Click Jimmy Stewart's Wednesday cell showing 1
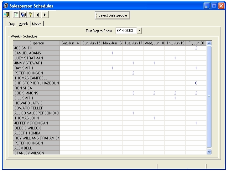228x171 pixels. pyautogui.click(x=154, y=63)
